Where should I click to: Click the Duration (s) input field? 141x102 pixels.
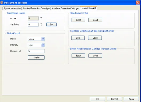(x=36, y=51)
